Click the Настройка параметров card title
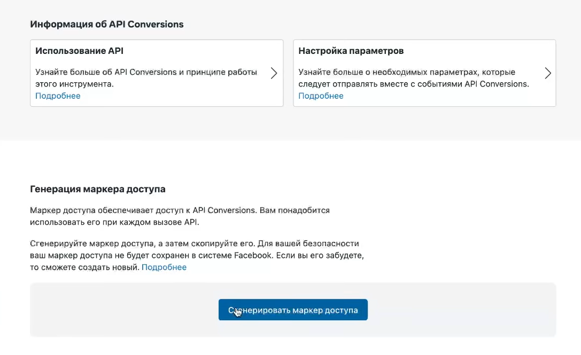Viewport: 581px width, 355px height. click(351, 51)
